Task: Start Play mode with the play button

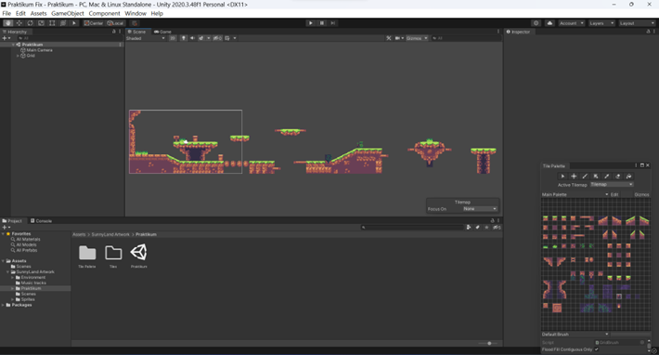Action: click(x=311, y=23)
